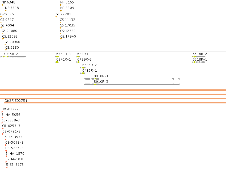The image size is (226, 169).
Task: Click the GS:4004 label
Action: [7, 25]
